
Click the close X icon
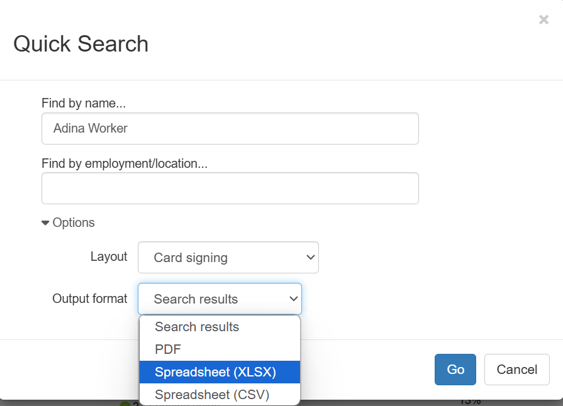pyautogui.click(x=543, y=19)
